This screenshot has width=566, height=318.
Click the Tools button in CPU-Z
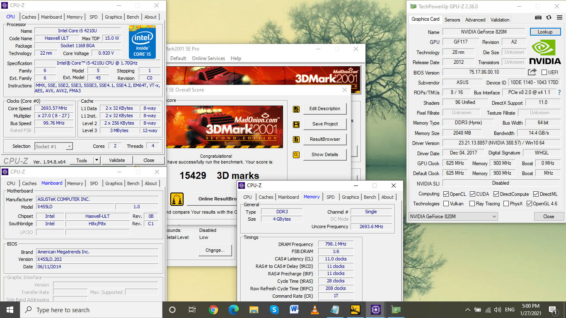pyautogui.click(x=82, y=160)
